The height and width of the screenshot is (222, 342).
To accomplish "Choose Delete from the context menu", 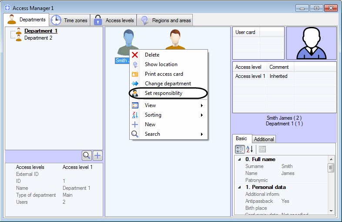I will (168, 55).
